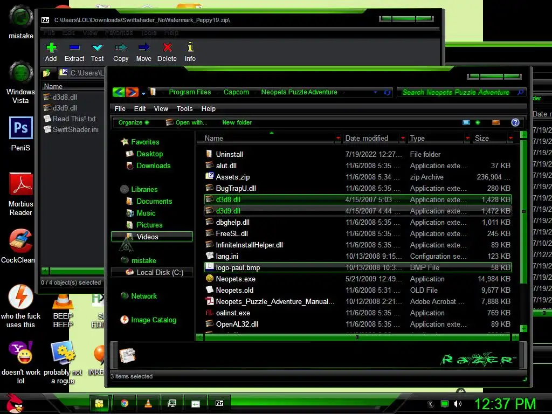Click the Forward arrow in Explorer
Screen dimensions: 552x414
click(132, 92)
